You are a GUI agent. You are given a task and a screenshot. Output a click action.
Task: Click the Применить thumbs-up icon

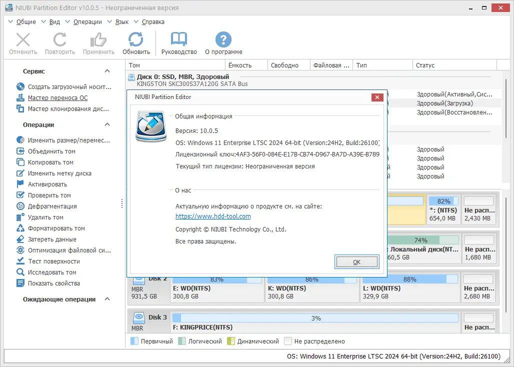(x=98, y=40)
